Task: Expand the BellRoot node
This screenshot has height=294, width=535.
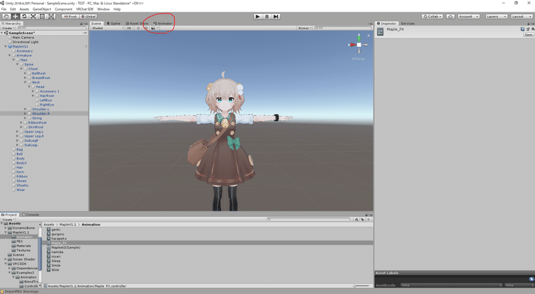Action: [25, 73]
